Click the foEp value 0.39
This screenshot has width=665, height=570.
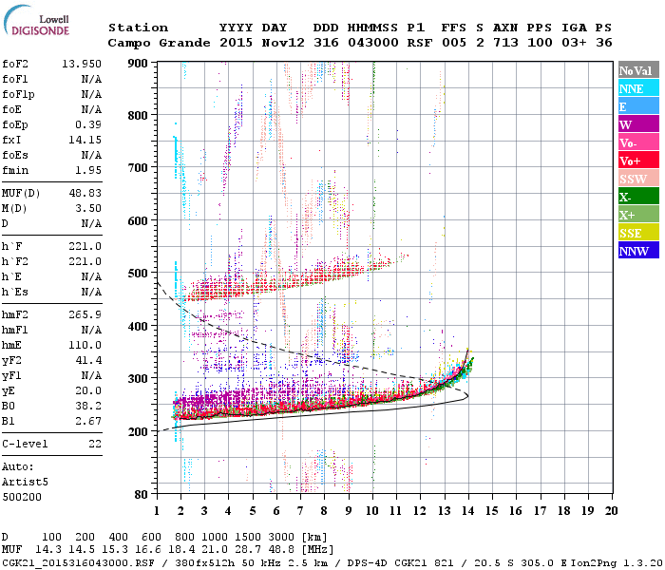click(88, 124)
